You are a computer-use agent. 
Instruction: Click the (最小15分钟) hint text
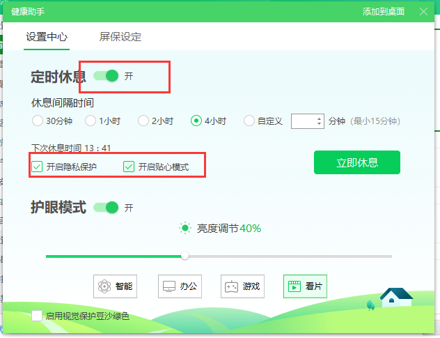[375, 121]
